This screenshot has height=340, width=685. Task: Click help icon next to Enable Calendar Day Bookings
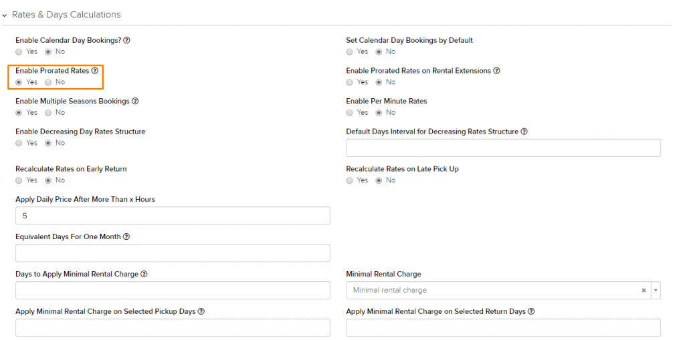point(126,40)
